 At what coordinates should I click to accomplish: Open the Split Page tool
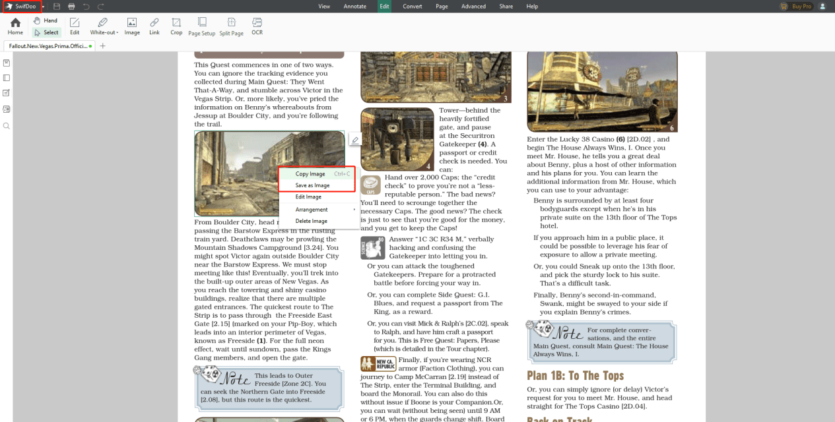coord(231,26)
